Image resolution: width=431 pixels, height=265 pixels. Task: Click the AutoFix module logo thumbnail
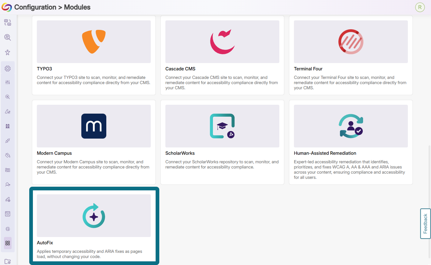pos(94,216)
